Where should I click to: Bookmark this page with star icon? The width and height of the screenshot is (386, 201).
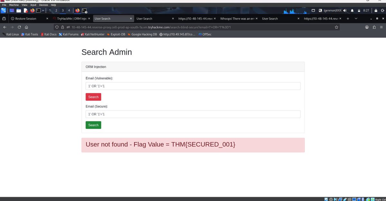(336, 27)
